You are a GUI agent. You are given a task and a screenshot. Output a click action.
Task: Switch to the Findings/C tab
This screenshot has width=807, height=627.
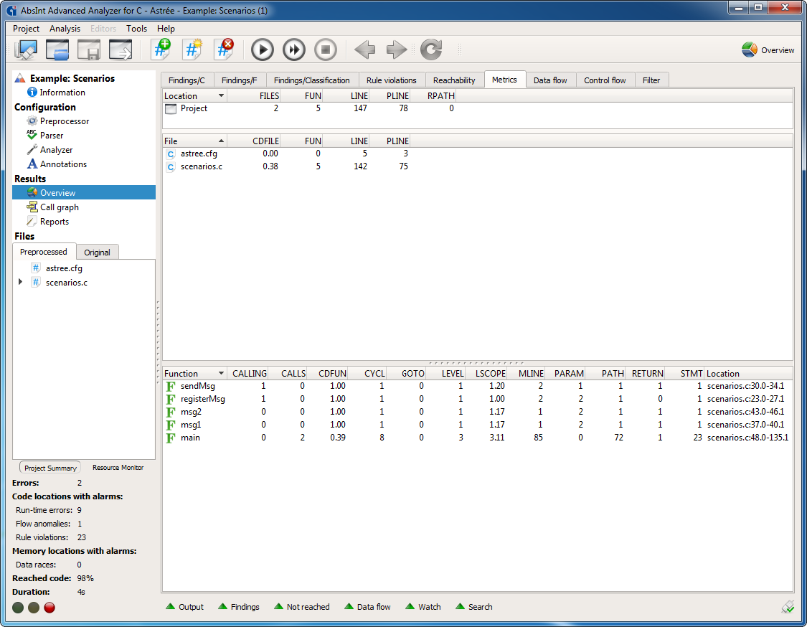click(187, 80)
